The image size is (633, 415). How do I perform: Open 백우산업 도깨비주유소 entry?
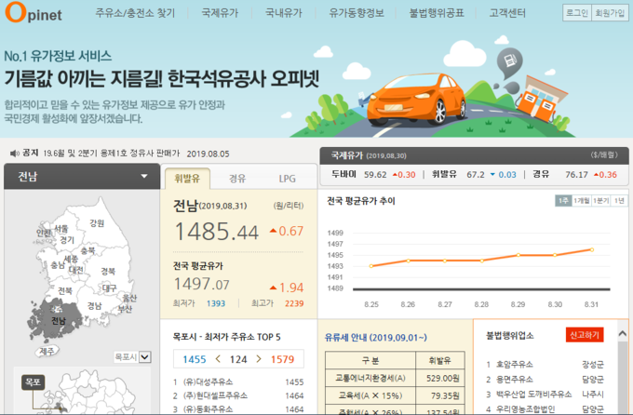(533, 394)
